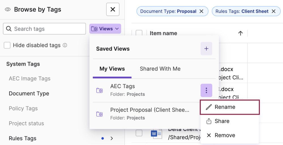Screen dimensions: 283x145
Task: Open the Views dropdown
Action: (105, 29)
